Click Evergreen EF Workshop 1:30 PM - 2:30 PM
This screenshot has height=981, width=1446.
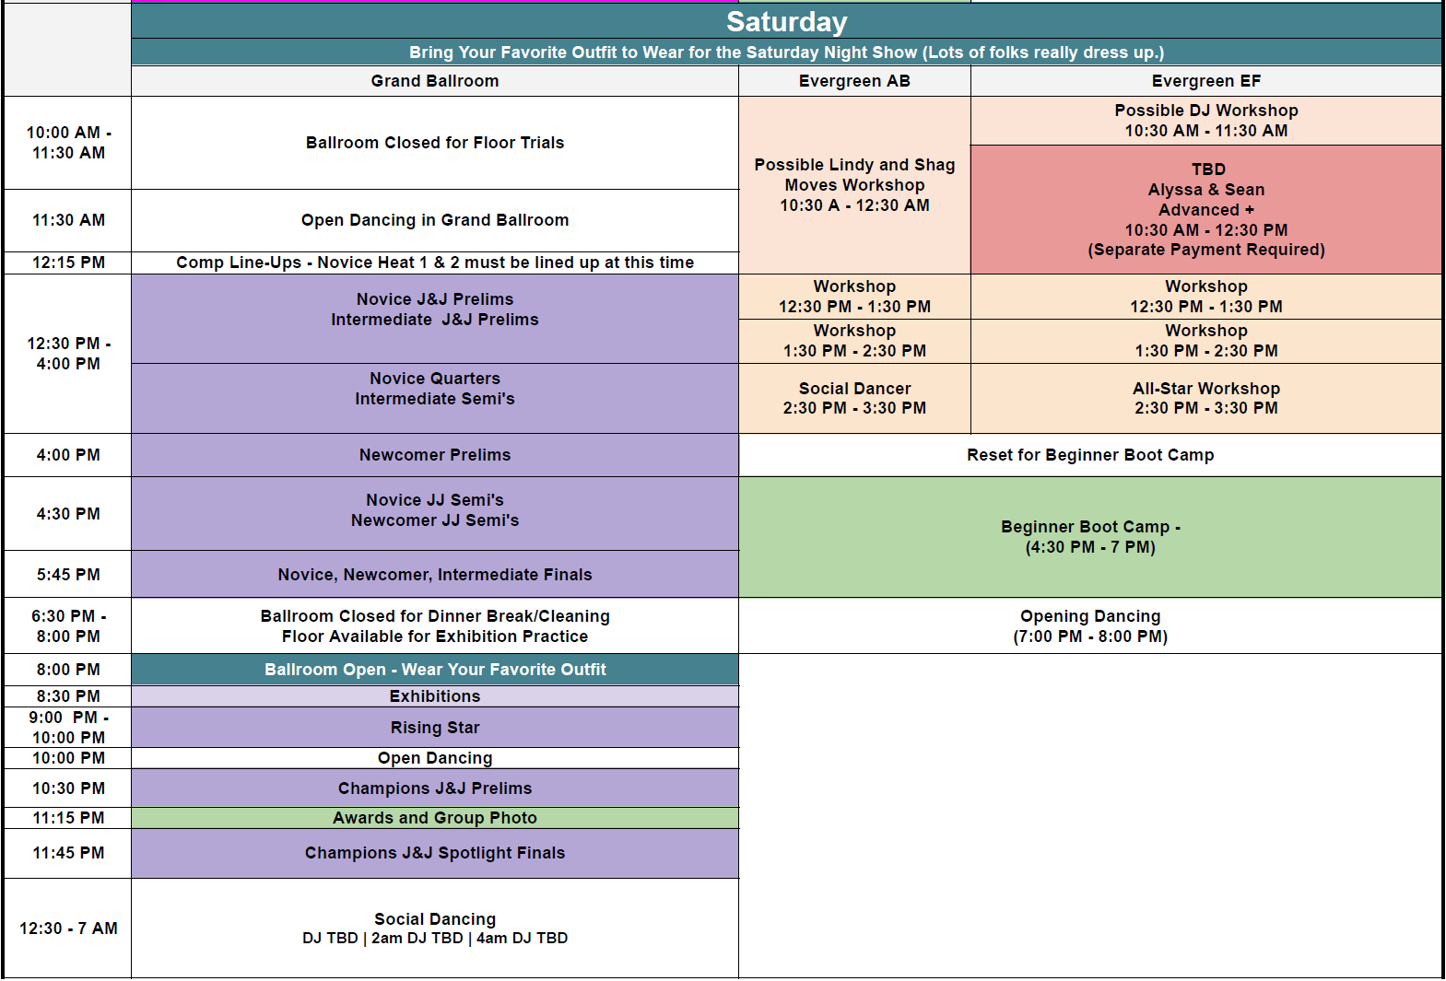pyautogui.click(x=1206, y=341)
